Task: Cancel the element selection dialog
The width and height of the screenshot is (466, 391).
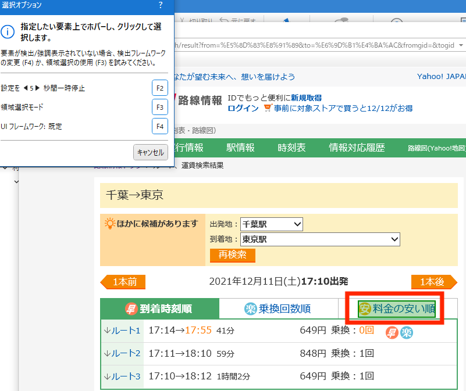Action: 151,152
